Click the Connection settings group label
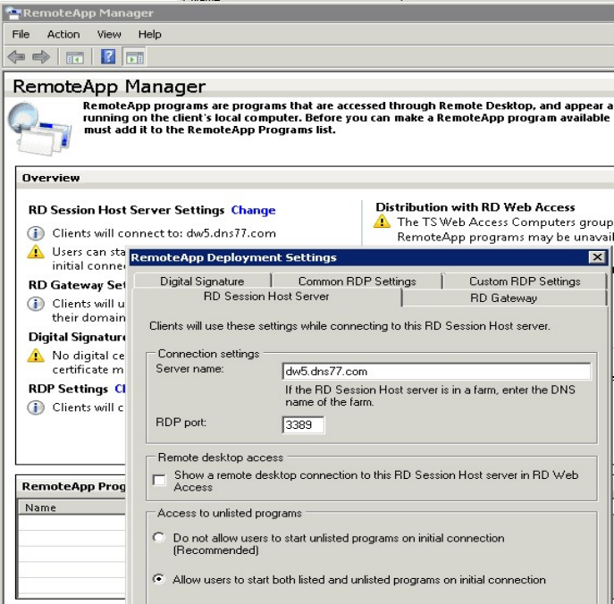The image size is (614, 604). click(x=208, y=354)
